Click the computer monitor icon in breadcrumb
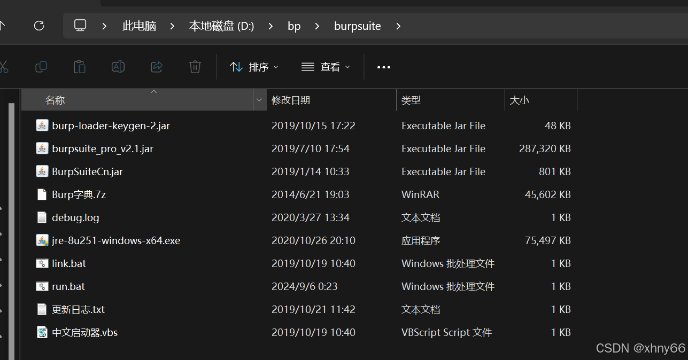Screen dimensions: 688x360 point(80,25)
